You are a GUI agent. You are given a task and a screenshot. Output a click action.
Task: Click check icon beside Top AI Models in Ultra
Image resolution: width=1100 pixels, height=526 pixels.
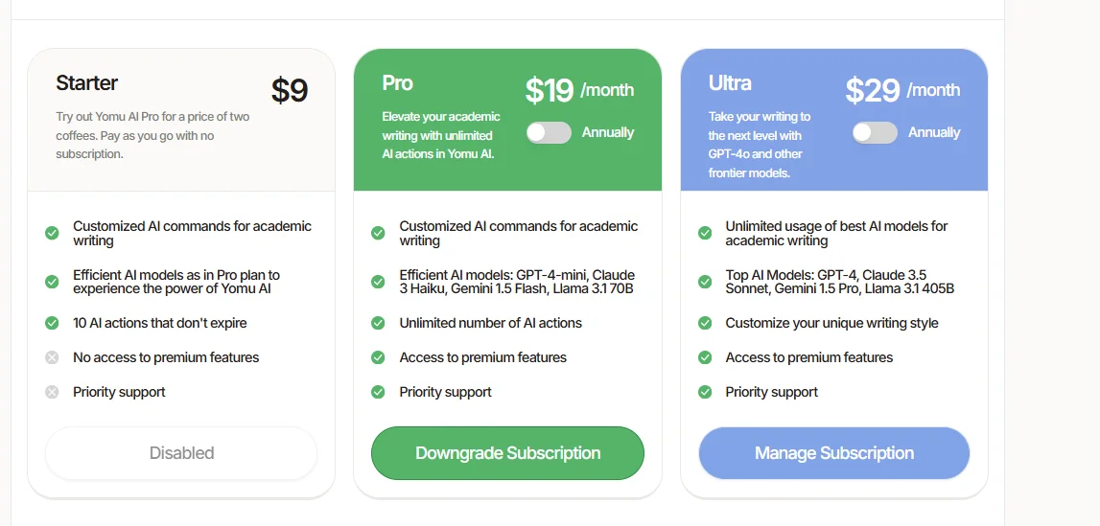click(705, 282)
